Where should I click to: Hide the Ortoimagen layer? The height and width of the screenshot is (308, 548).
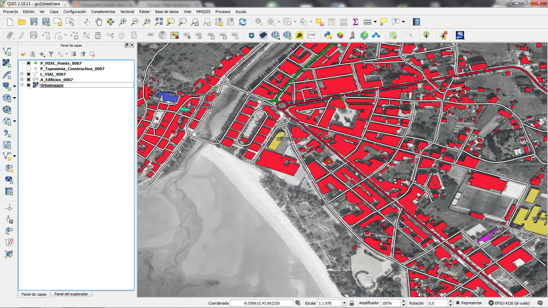(x=29, y=85)
